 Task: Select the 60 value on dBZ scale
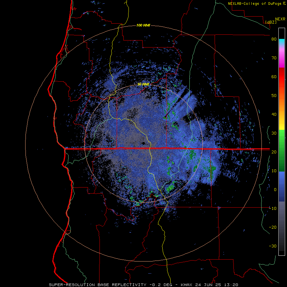pos(274,77)
